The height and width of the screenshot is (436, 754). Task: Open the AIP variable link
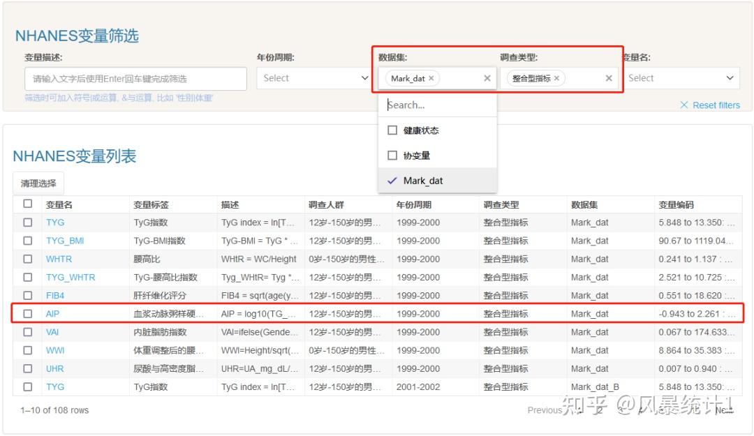54,313
